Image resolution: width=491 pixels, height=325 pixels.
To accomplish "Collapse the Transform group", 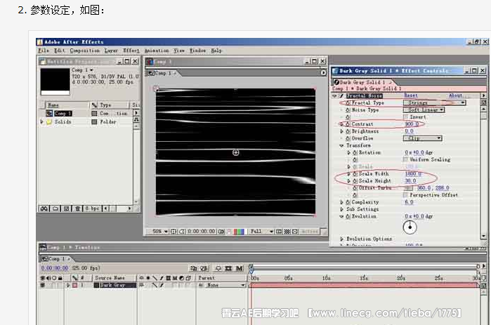I will [x=341, y=146].
